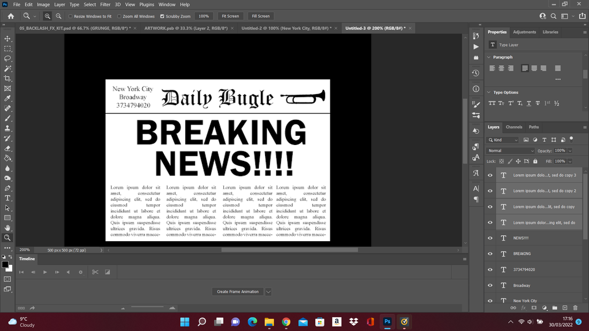
Task: Switch to the Channels tab
Action: [514, 127]
